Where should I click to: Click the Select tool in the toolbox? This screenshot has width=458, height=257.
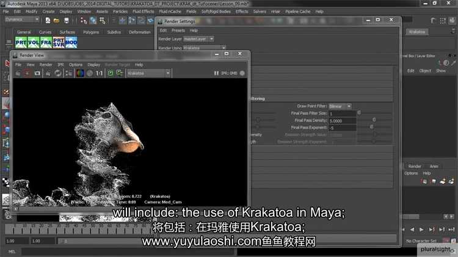click(x=7, y=63)
